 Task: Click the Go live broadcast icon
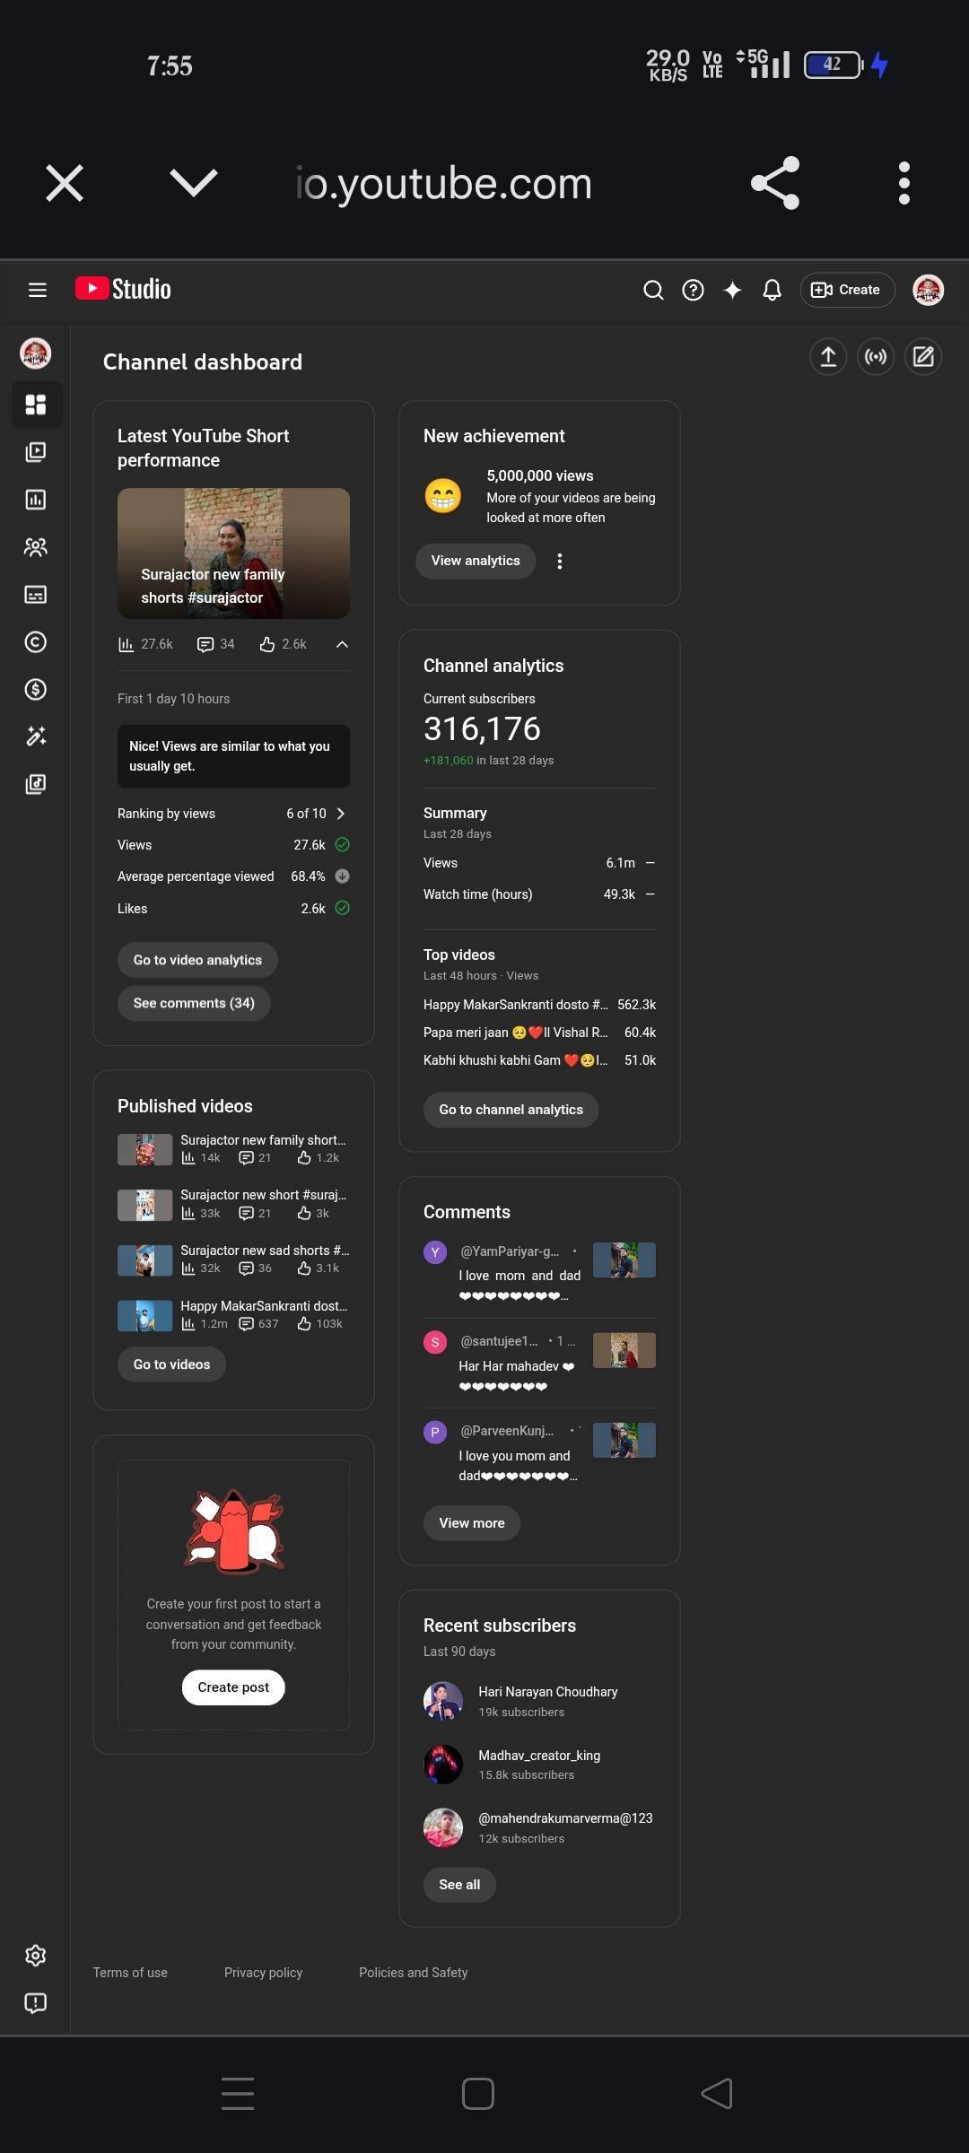tap(876, 357)
